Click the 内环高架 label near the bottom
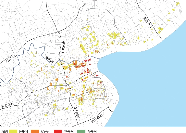 pos(97,118)
